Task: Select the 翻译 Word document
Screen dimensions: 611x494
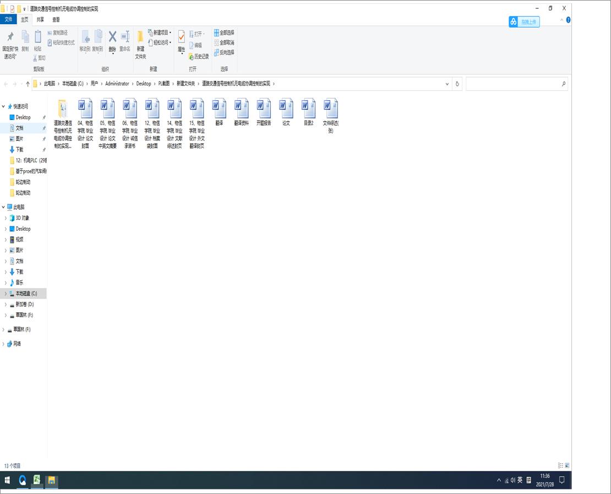Action: (220, 113)
